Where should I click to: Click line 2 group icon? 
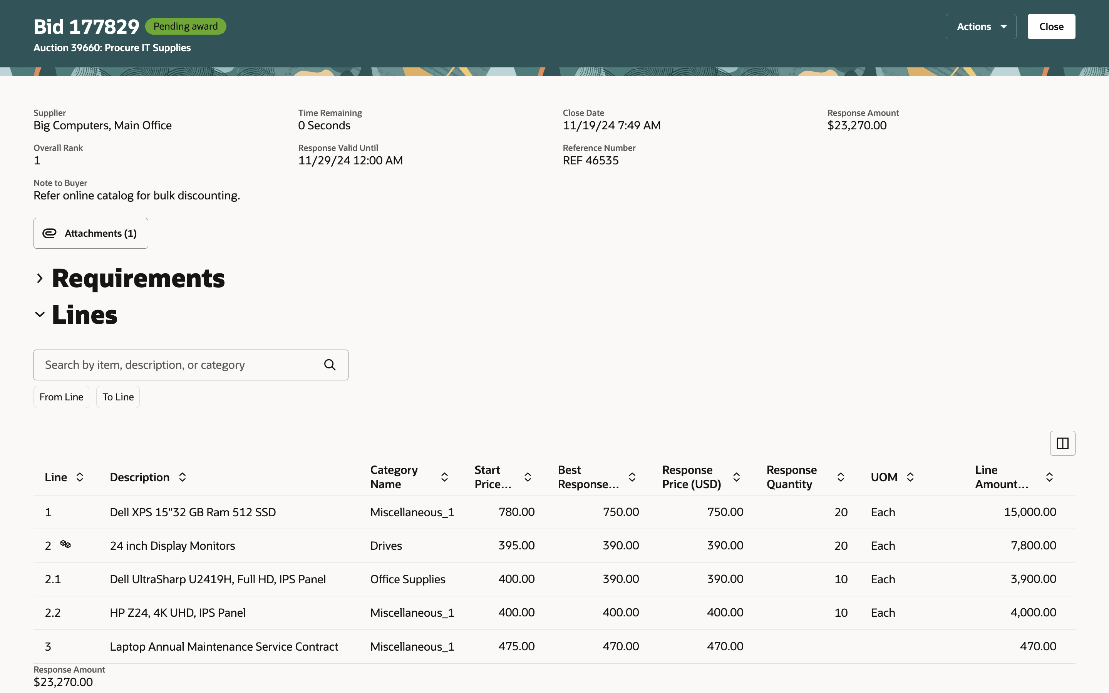coord(65,544)
